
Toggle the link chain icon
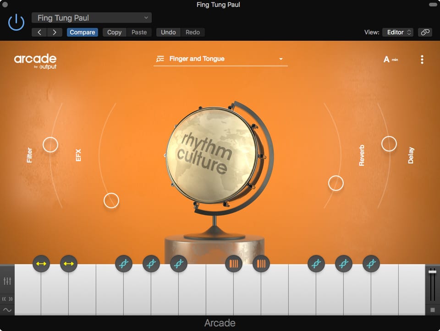tap(425, 32)
